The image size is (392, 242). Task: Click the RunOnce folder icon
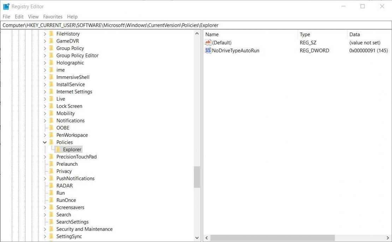click(51, 200)
